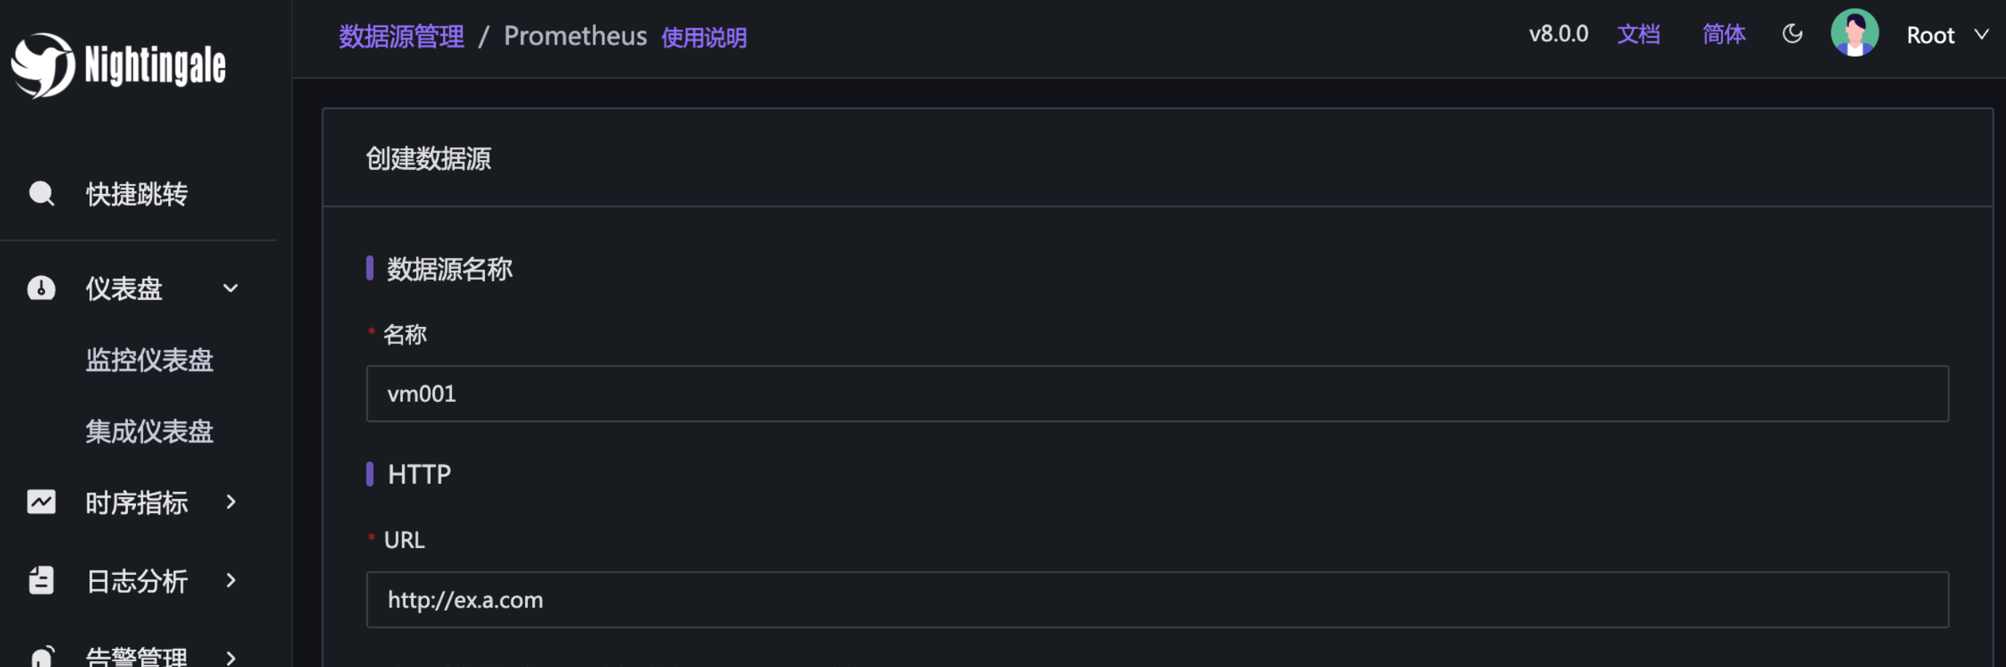
Task: Click the log analysis document icon
Action: tap(41, 581)
